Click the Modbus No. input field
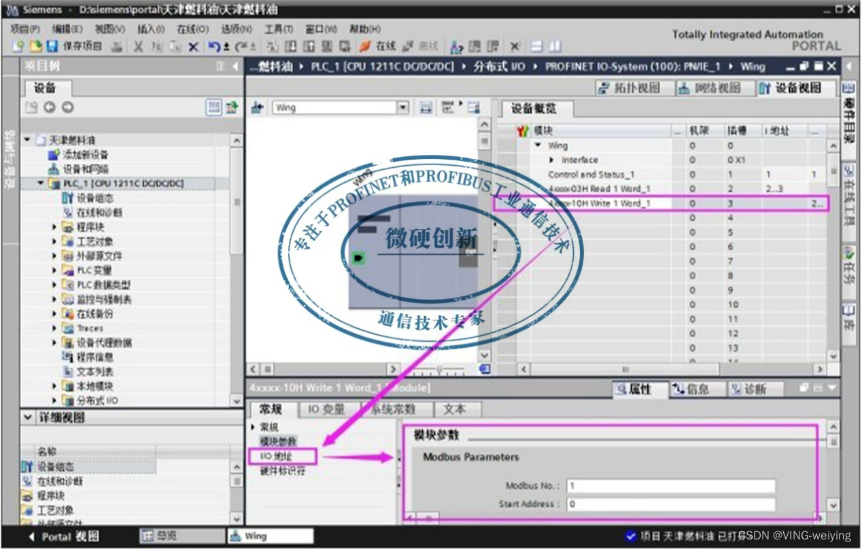Viewport: 862px width, 549px height. click(671, 486)
